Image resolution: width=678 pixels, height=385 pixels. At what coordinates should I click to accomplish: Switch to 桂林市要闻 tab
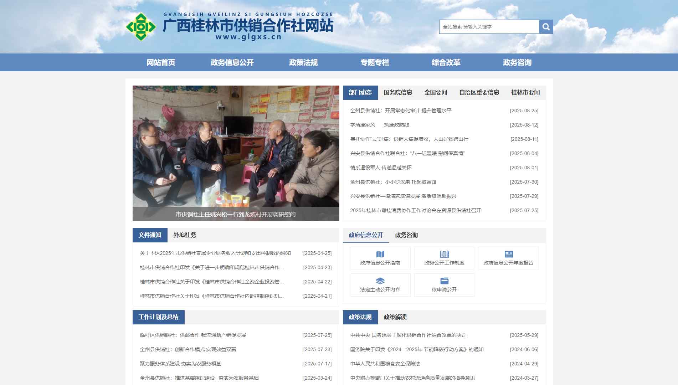[x=525, y=93]
